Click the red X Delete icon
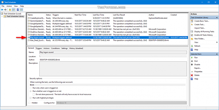The height and width of the screenshot is (110, 219). click(192, 75)
